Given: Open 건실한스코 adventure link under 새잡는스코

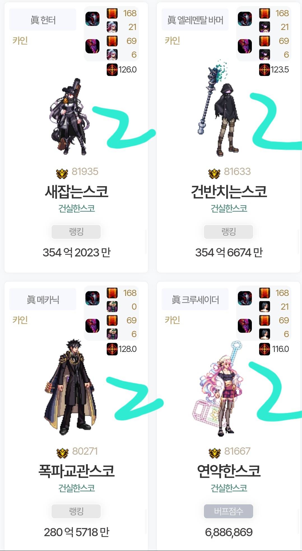Looking at the screenshot, I should [76, 208].
